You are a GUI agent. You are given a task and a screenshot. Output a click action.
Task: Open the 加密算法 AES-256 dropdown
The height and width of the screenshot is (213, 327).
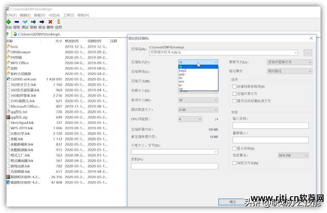293,155
